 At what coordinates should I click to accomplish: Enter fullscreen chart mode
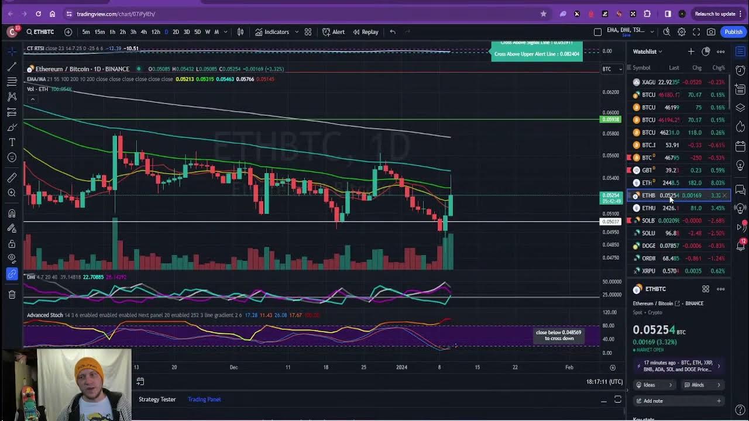[x=696, y=32]
